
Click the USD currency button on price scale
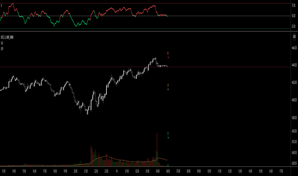click(x=294, y=36)
